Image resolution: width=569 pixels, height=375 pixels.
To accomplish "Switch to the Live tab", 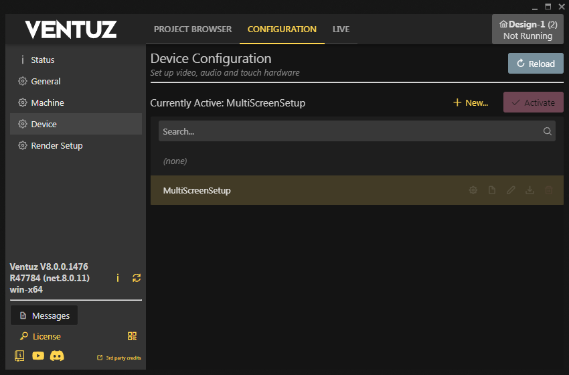I will tap(341, 29).
